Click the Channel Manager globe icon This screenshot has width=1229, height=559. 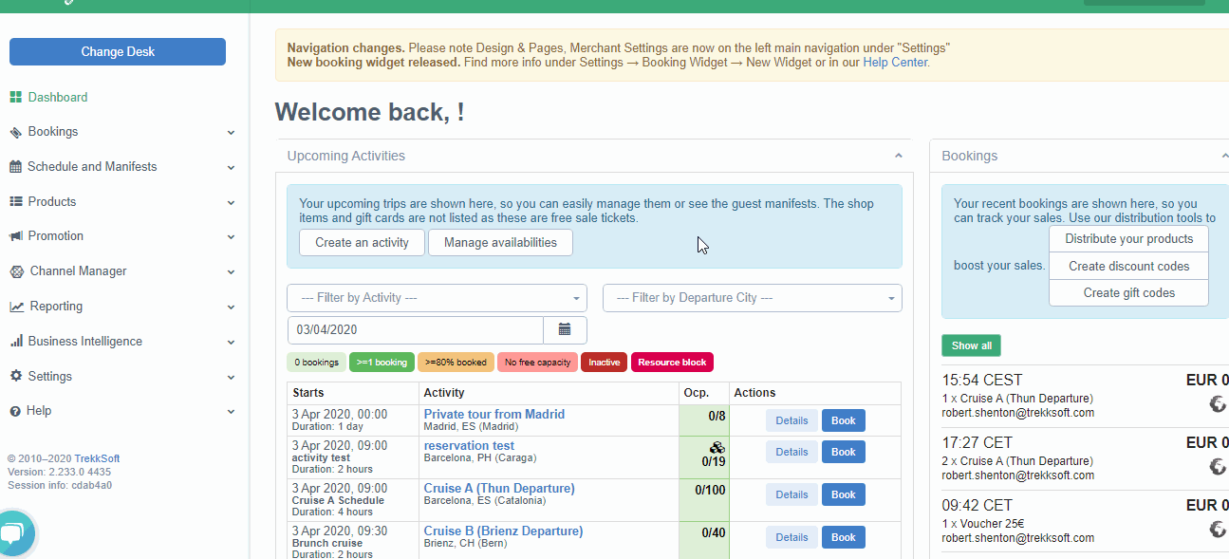click(x=16, y=271)
